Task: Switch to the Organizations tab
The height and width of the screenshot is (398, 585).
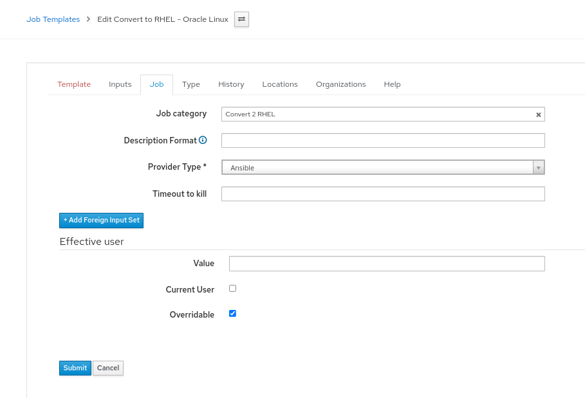Action: (x=340, y=84)
